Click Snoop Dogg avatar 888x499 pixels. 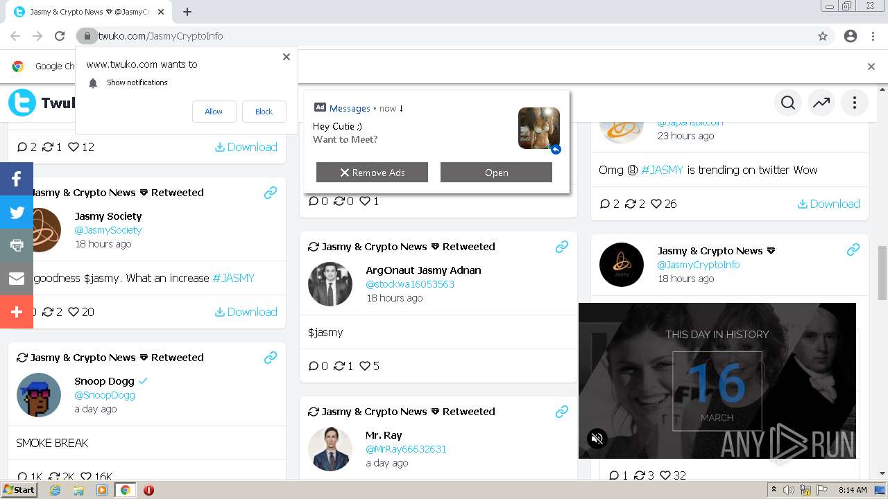tap(39, 395)
